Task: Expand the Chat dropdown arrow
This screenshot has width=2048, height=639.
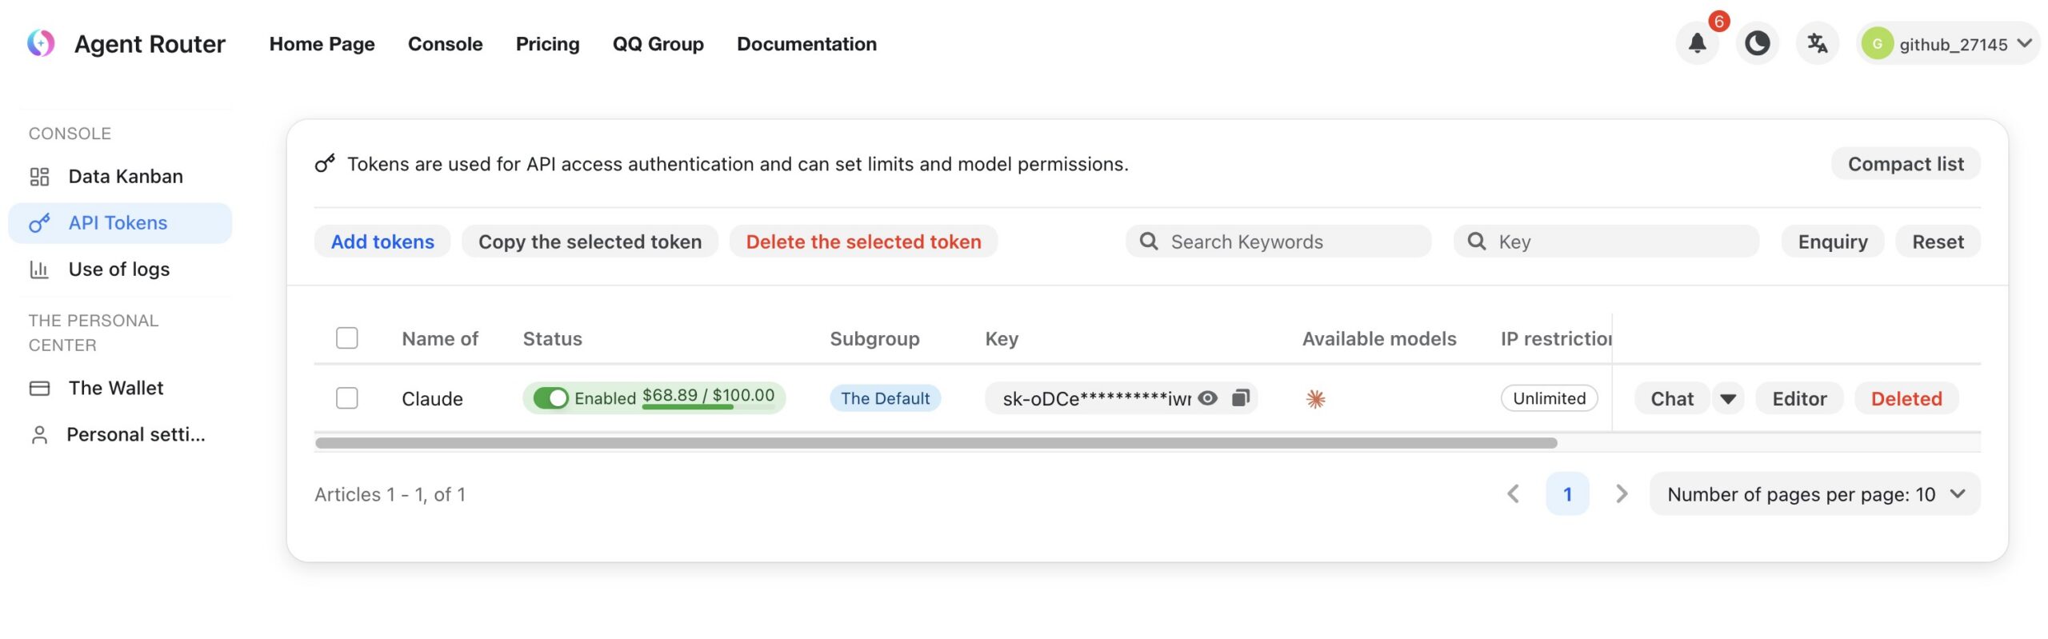Action: tap(1728, 398)
